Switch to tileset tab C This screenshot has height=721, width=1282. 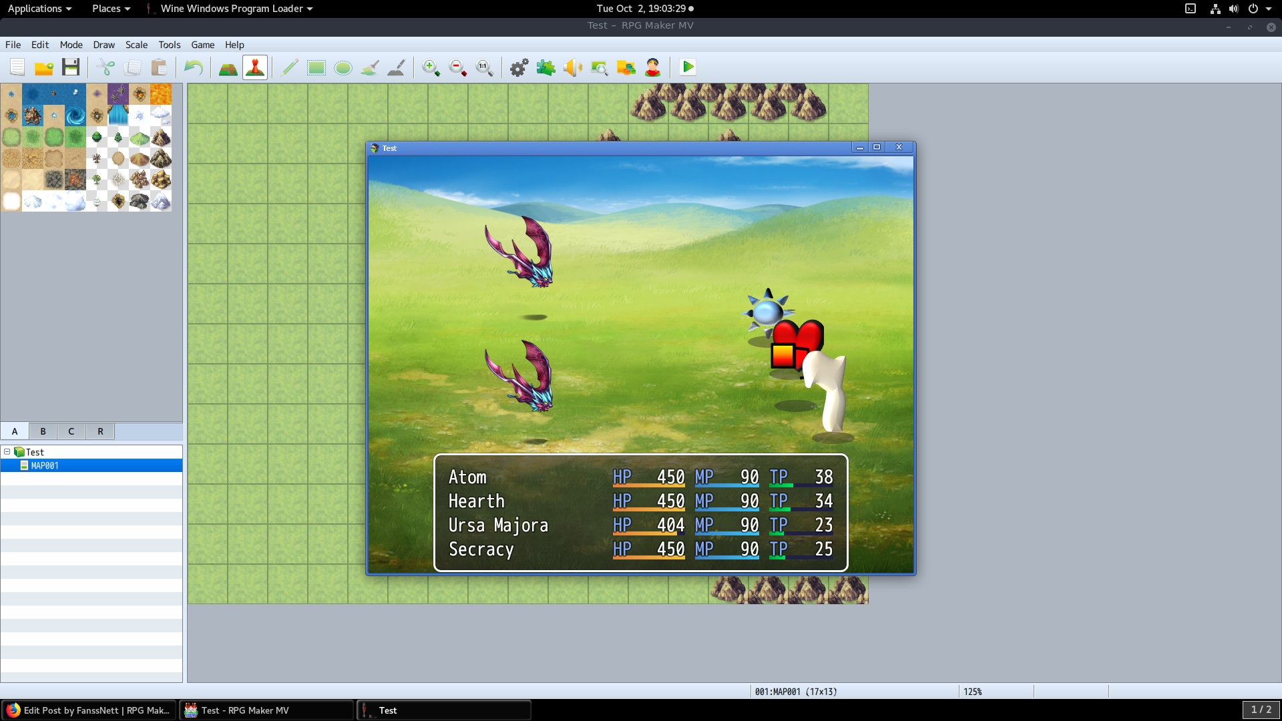71,431
